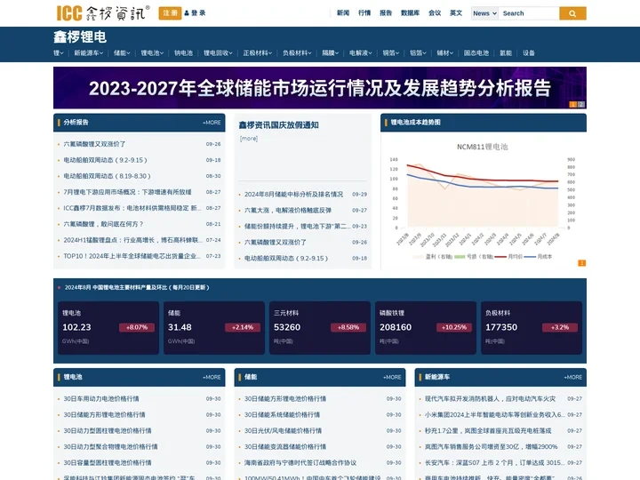The image size is (640, 480).
Task: Open 六氟磷酸锂，敢问底在何方？ article
Action: tap(103, 224)
